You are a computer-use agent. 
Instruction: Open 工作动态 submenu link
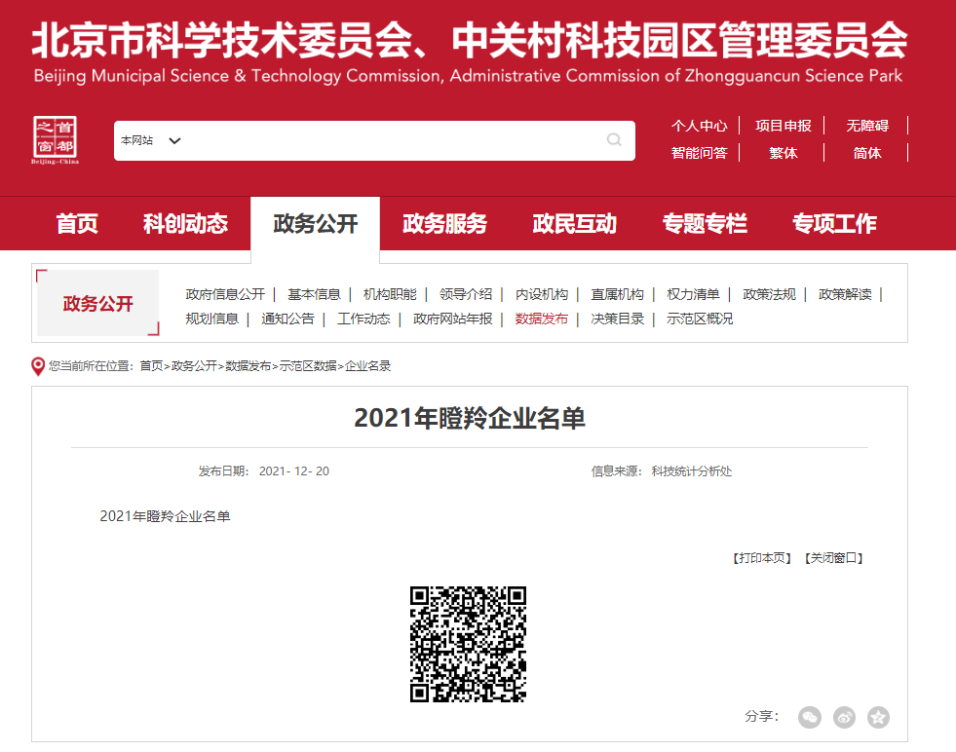[x=364, y=319]
